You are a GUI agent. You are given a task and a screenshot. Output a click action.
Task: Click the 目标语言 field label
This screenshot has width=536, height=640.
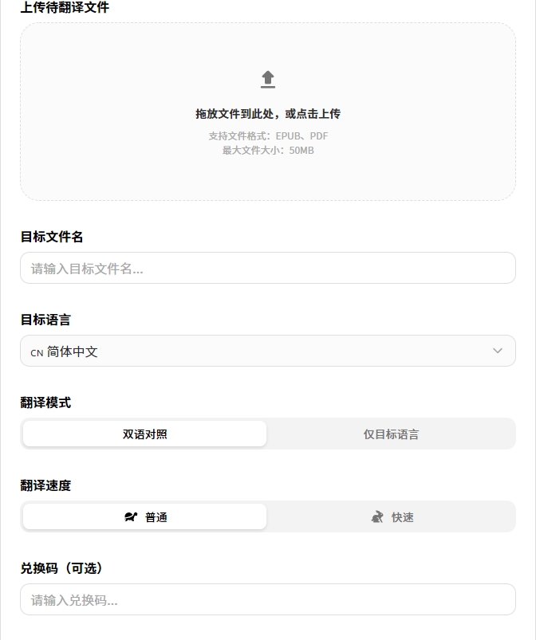click(45, 320)
